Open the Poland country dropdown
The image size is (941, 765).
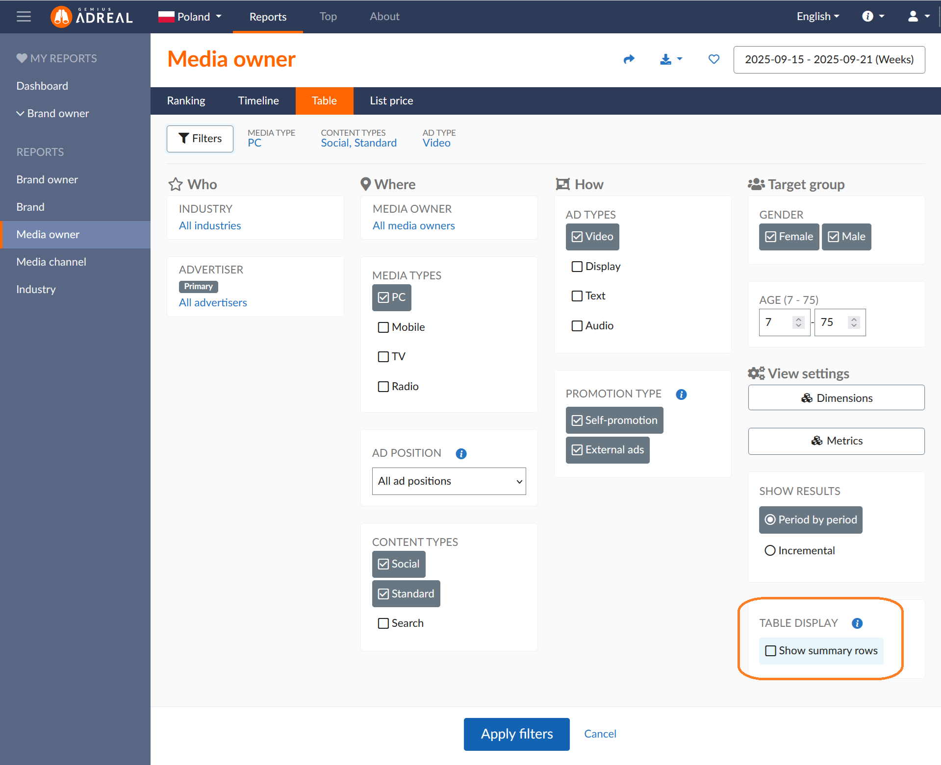pos(190,17)
